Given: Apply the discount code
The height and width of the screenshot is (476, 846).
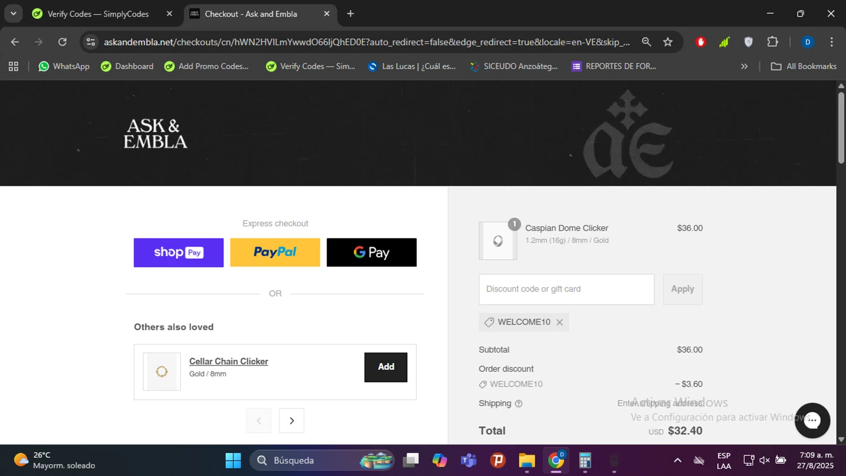Looking at the screenshot, I should pos(682,289).
